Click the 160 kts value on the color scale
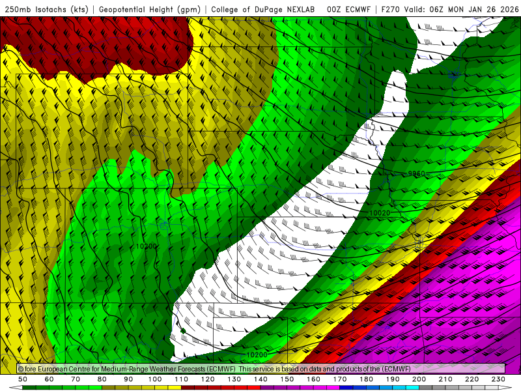This screenshot has height=391, width=521. pos(313,379)
